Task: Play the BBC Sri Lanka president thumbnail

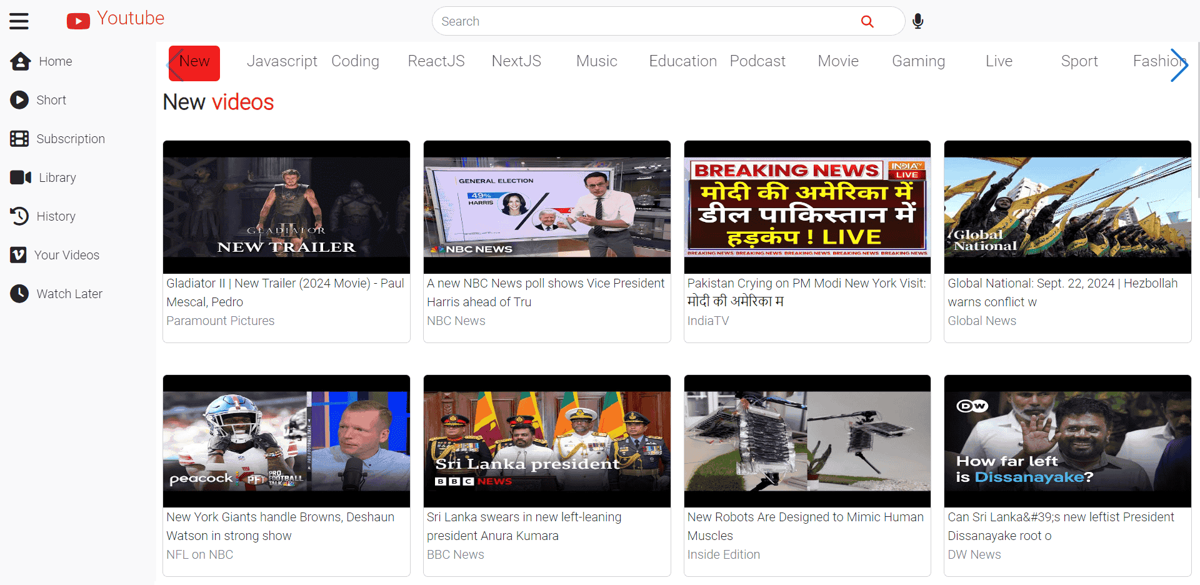Action: pyautogui.click(x=547, y=441)
